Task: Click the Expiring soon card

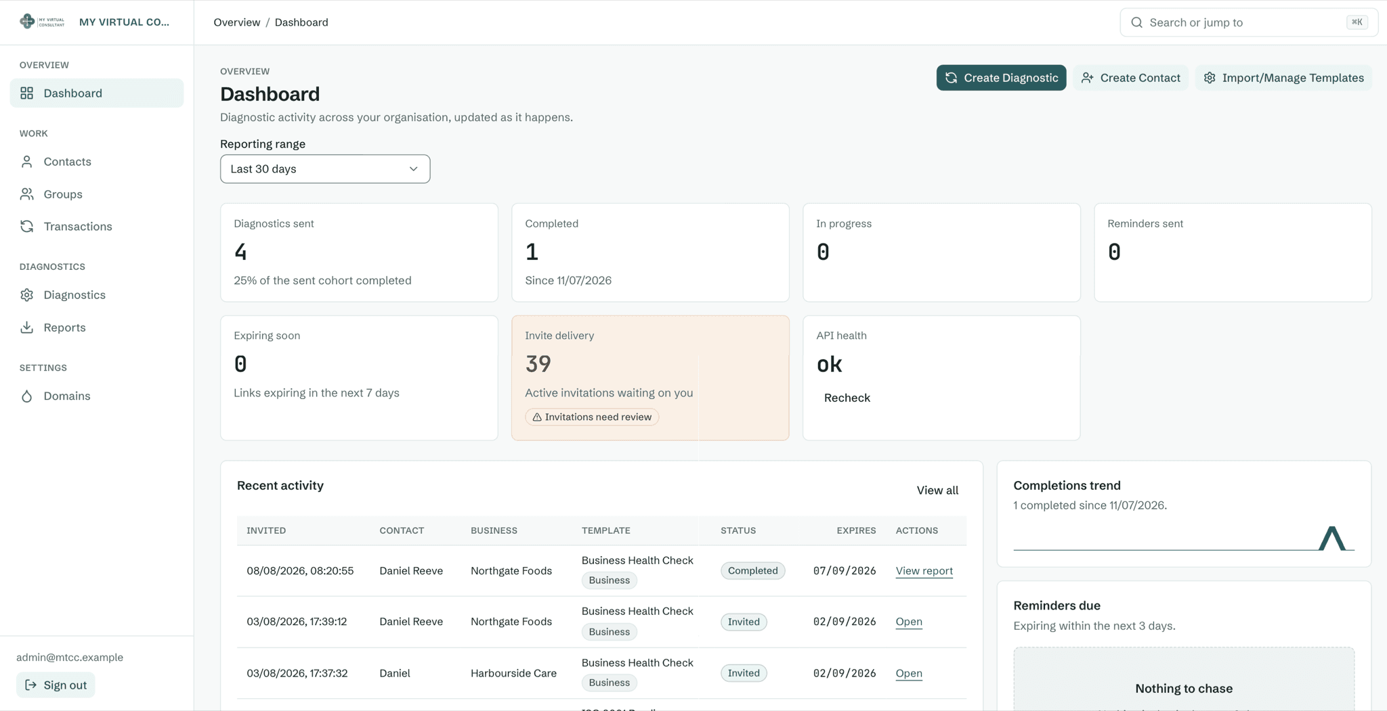Action: pos(359,378)
